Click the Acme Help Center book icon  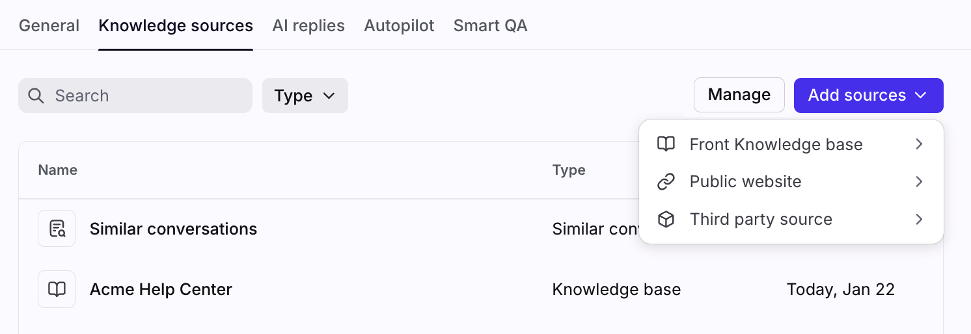[x=57, y=289]
